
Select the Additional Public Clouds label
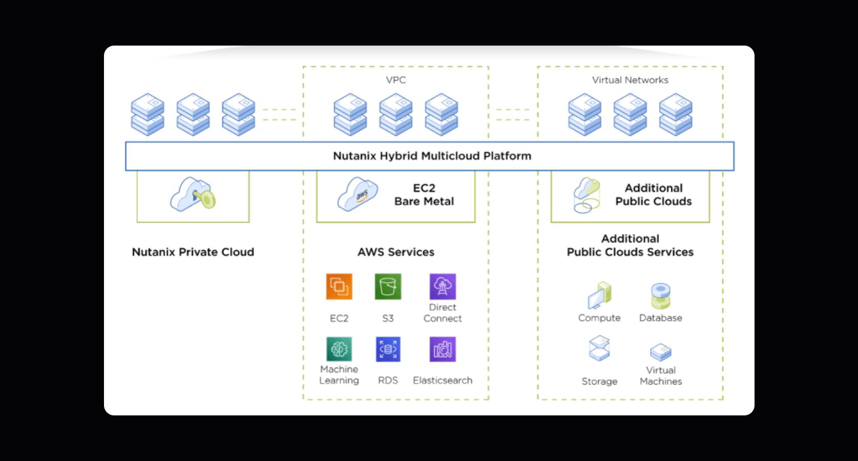pos(654,195)
